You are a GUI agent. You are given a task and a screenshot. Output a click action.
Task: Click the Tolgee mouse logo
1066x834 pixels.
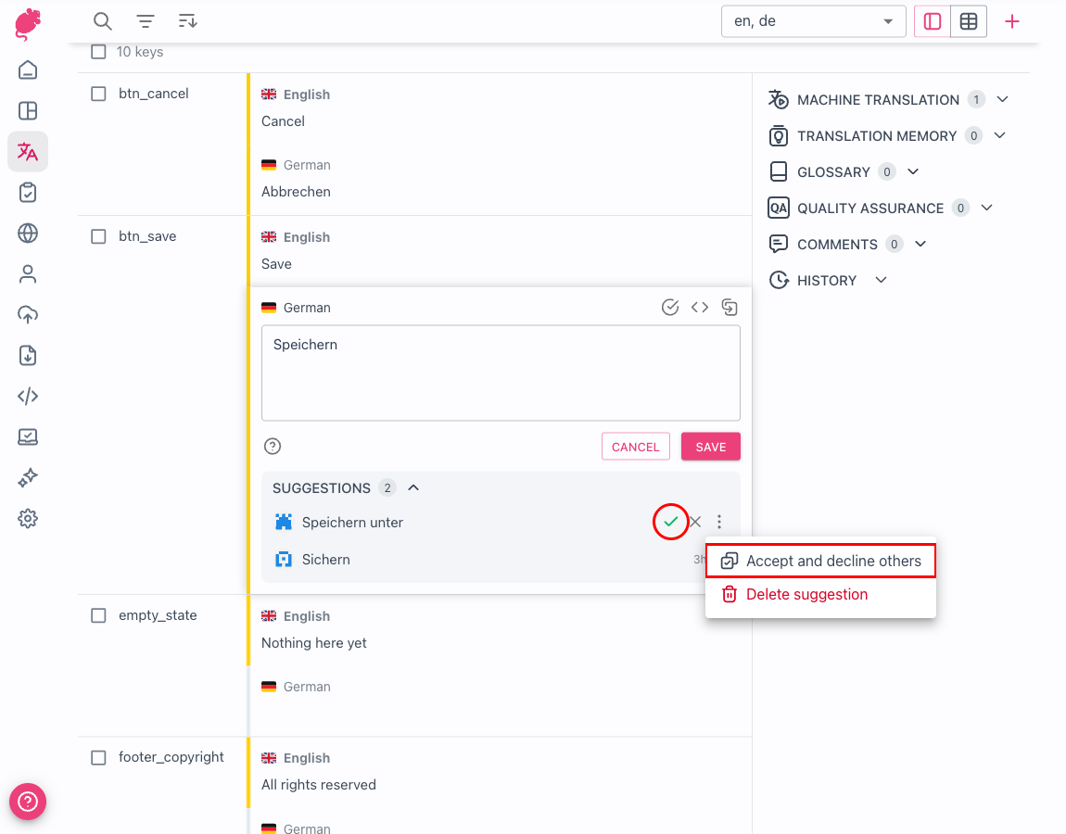coord(28,24)
